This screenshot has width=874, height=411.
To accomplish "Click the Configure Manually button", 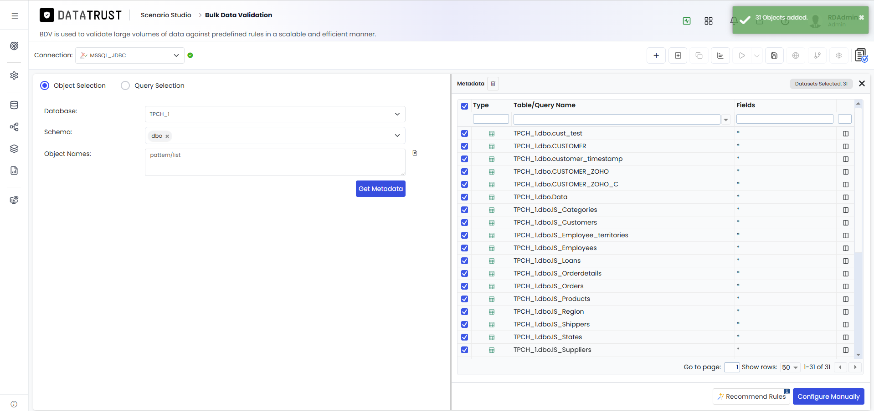I will [828, 396].
